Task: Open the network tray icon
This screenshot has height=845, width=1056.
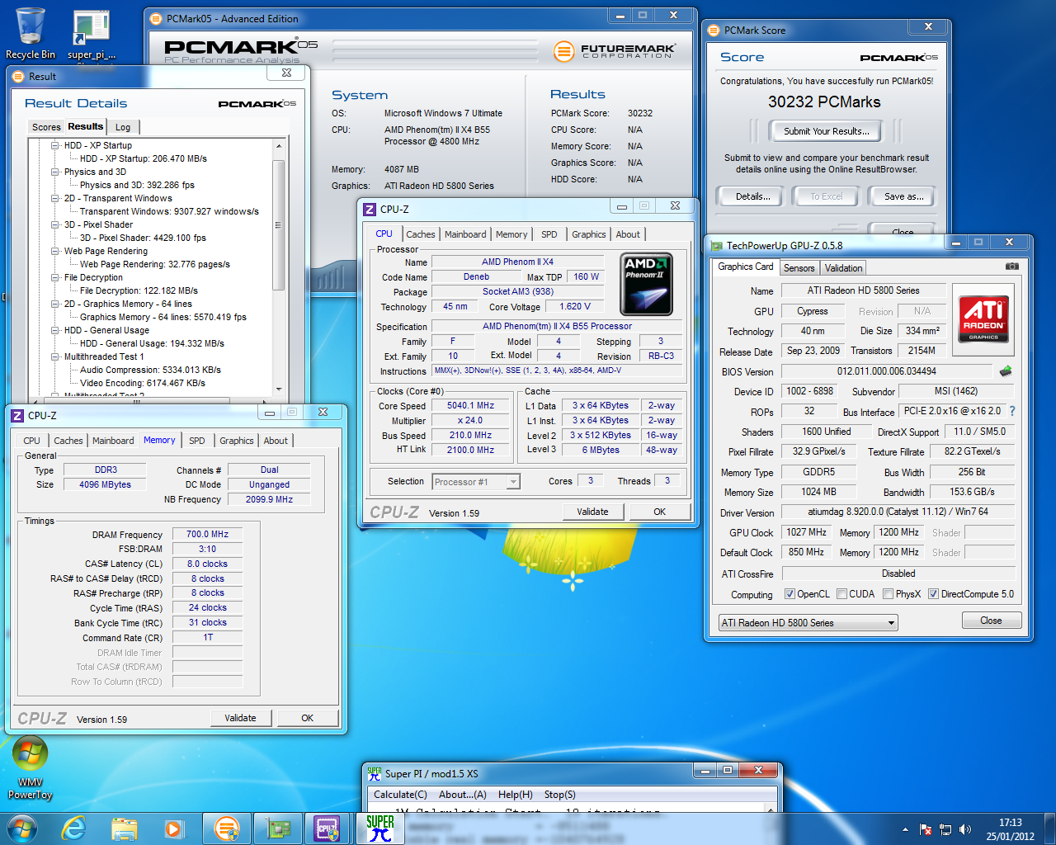Action: 945,829
